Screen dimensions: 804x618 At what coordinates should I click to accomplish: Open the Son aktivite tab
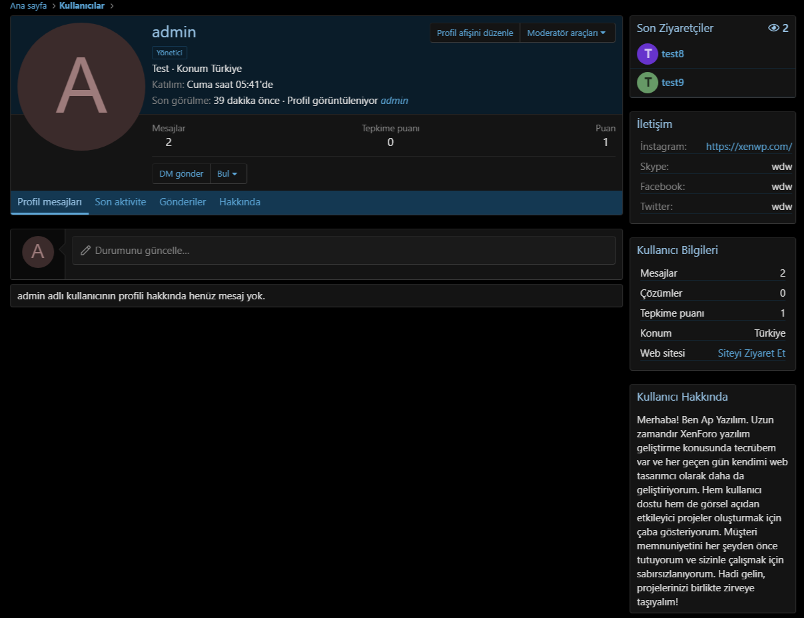pyautogui.click(x=121, y=202)
